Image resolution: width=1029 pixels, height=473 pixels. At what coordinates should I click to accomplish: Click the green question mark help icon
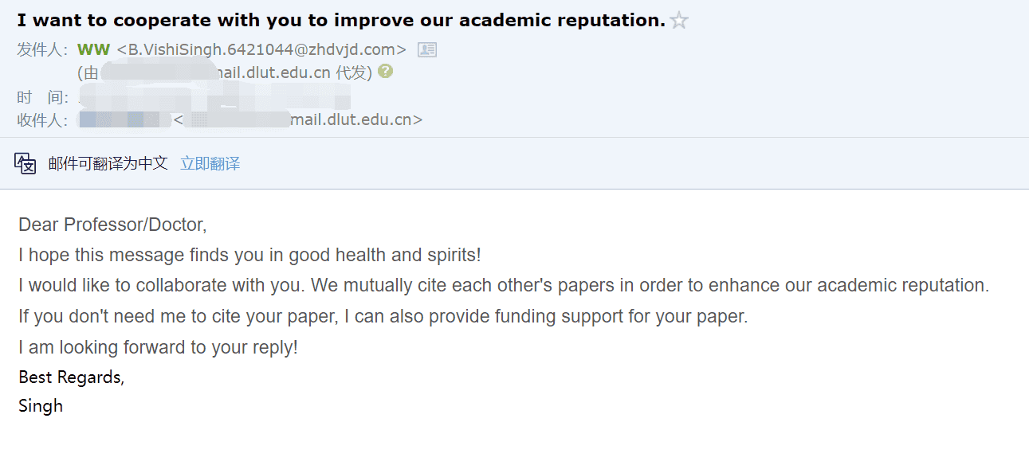[x=386, y=72]
